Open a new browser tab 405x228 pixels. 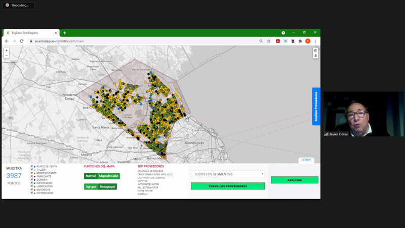click(65, 33)
